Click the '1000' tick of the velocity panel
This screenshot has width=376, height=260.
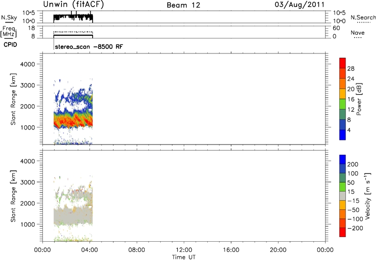(x=28, y=224)
